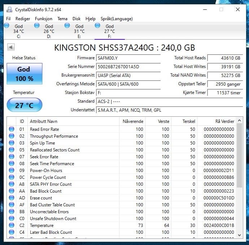Open the Fil menu

tap(8, 19)
